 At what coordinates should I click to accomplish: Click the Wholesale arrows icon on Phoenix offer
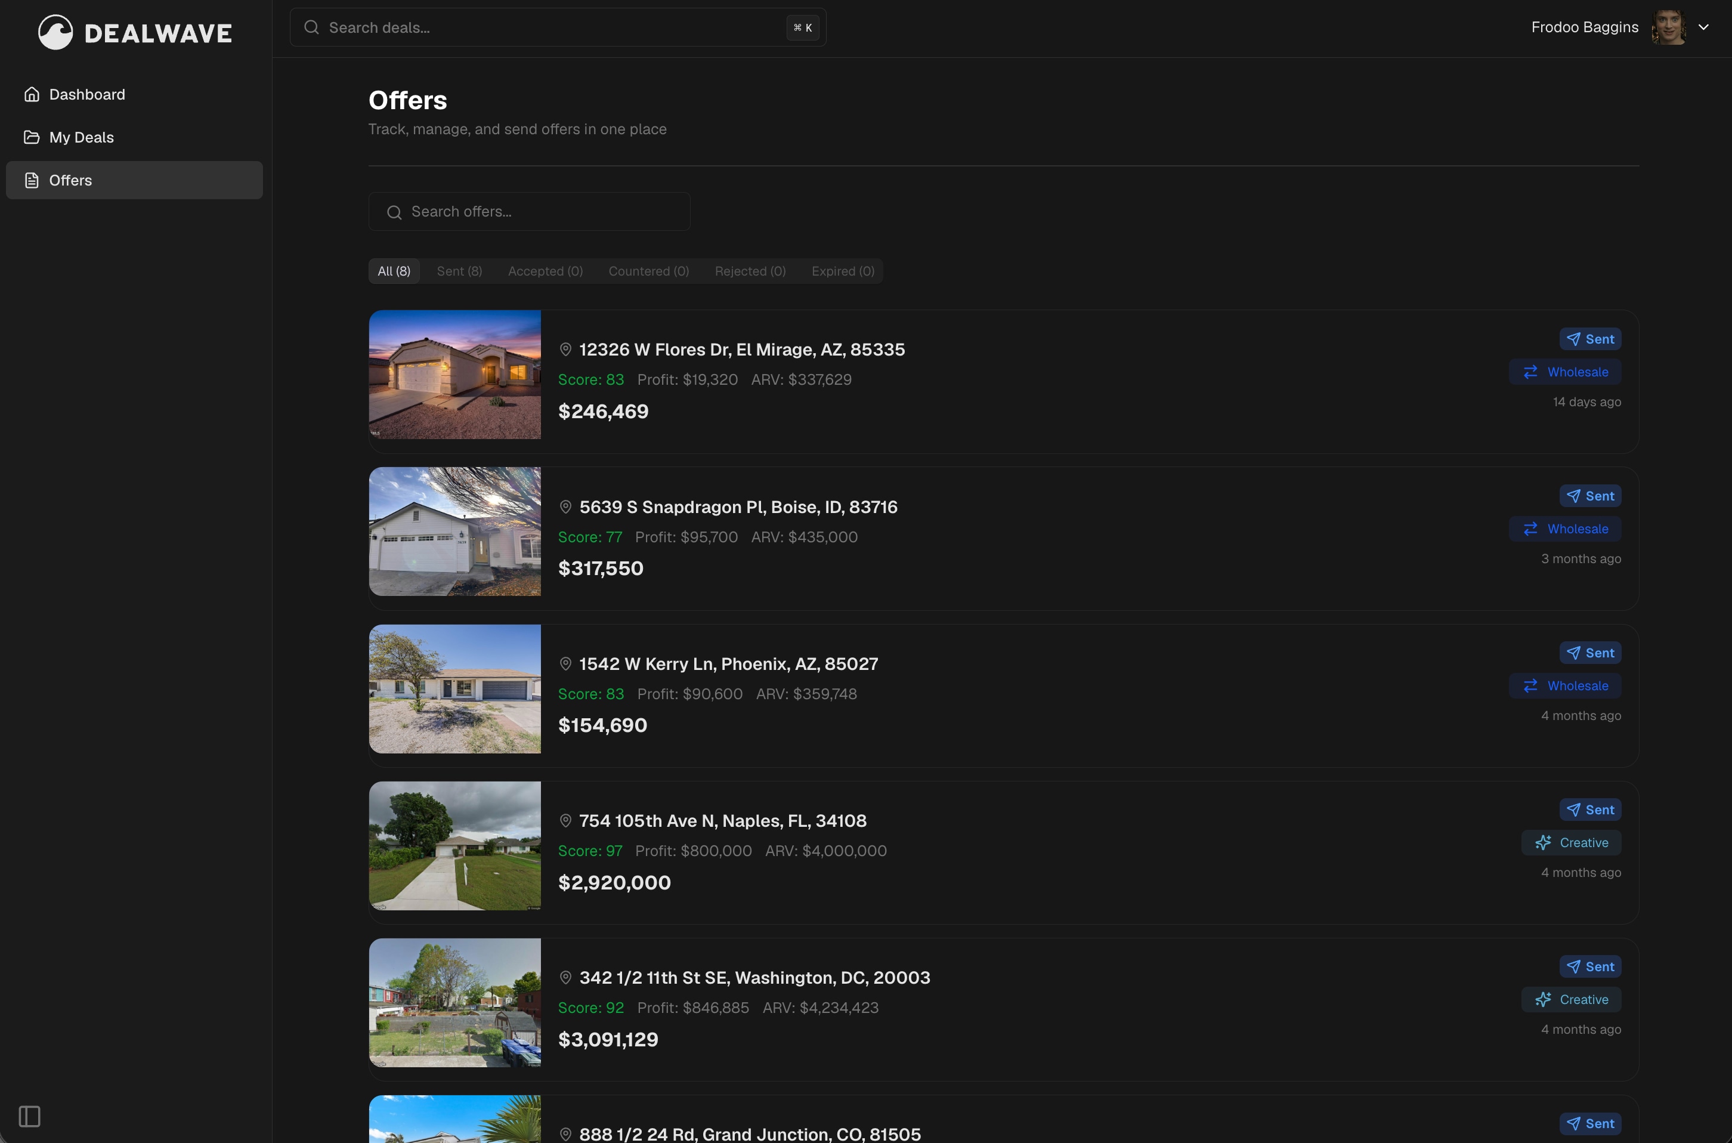[1530, 686]
